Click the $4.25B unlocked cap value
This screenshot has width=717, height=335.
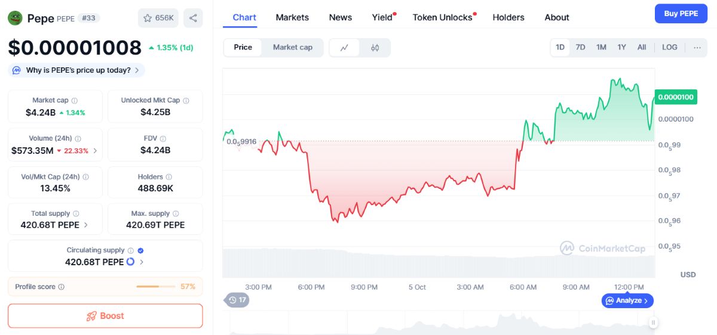pyautogui.click(x=155, y=112)
